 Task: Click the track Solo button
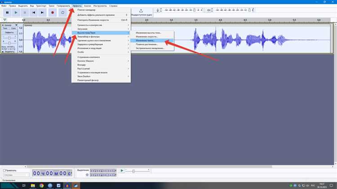coord(13,28)
